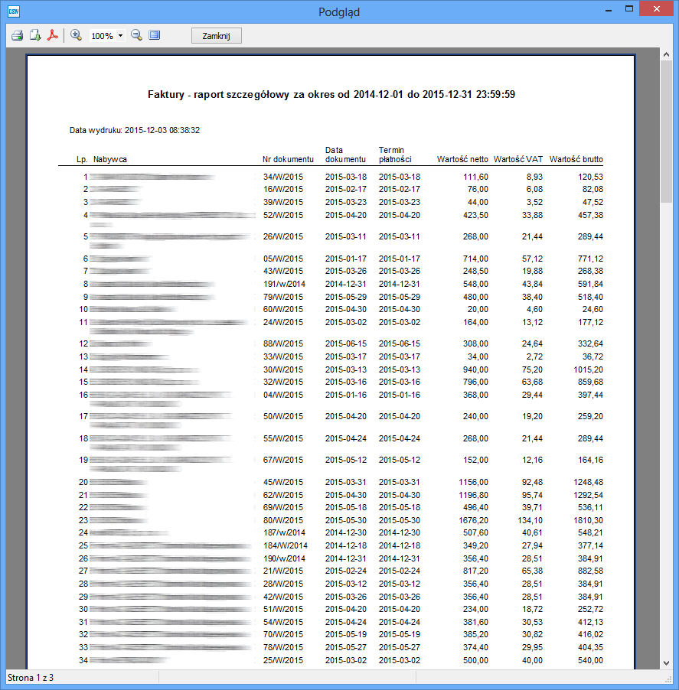
Task: Click document number 34/W/2015
Action: [x=283, y=177]
